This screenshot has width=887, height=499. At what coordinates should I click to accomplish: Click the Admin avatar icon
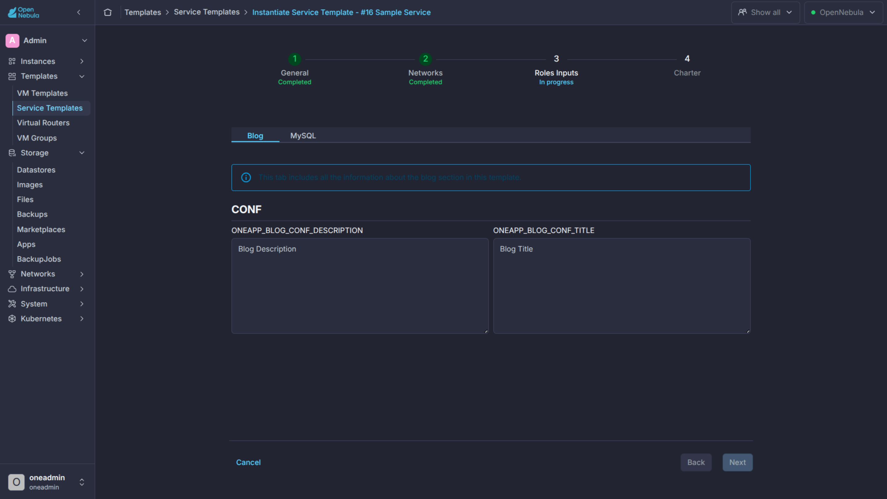click(x=12, y=41)
